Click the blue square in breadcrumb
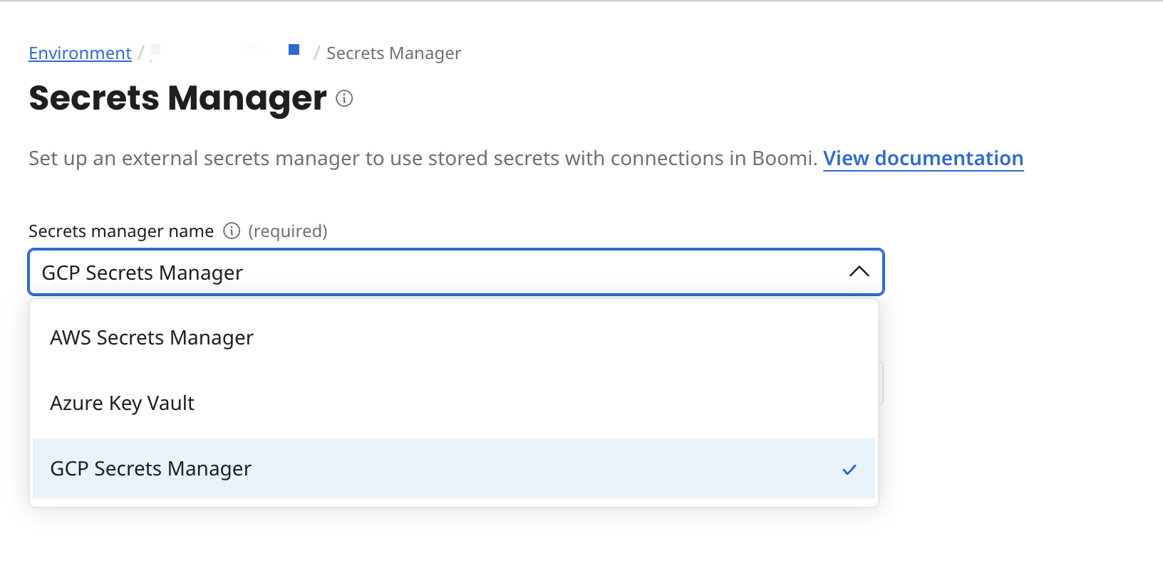 (294, 50)
